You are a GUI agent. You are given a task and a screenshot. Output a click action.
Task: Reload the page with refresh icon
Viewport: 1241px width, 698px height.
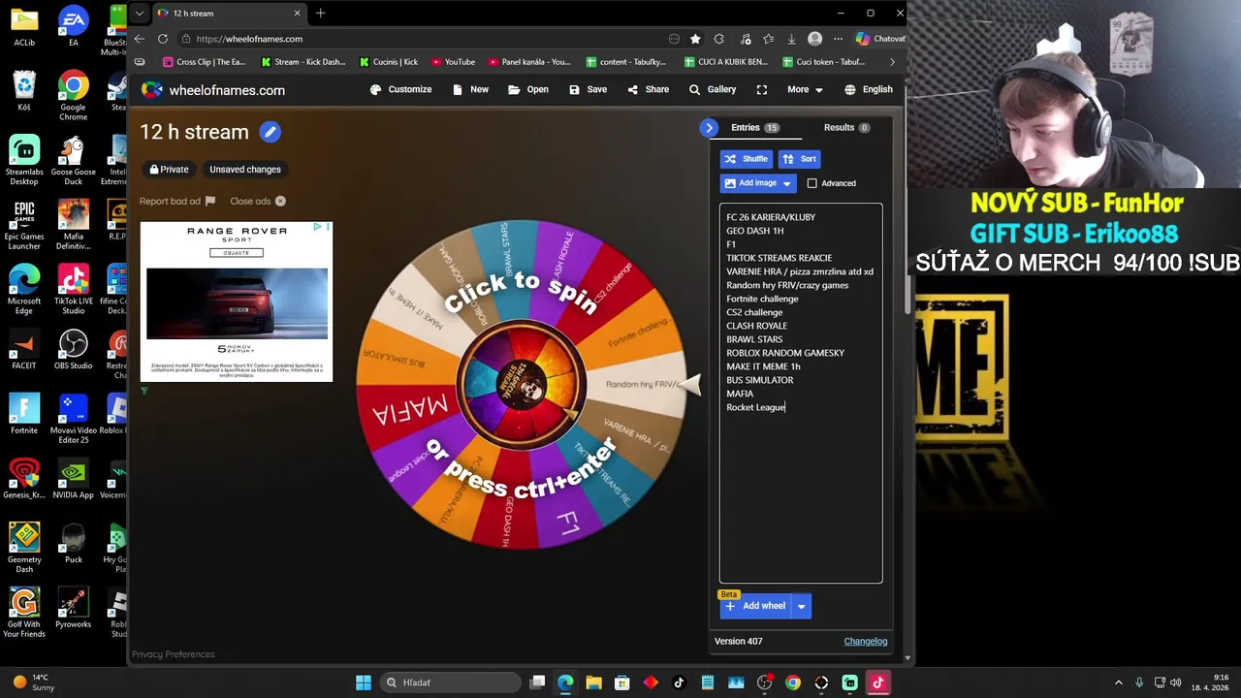163,39
